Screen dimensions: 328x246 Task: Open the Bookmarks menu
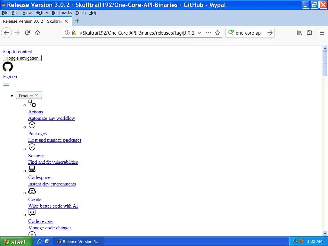(62, 13)
